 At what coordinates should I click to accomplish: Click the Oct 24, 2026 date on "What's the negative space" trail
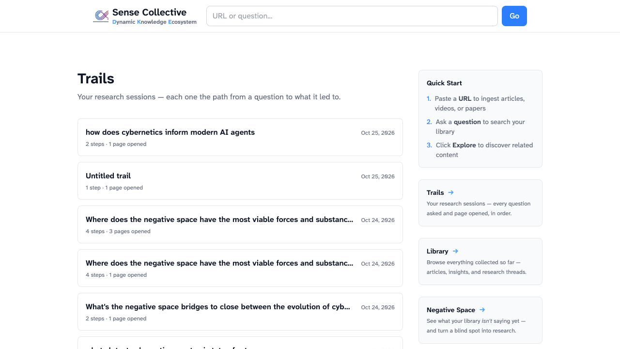pyautogui.click(x=378, y=307)
